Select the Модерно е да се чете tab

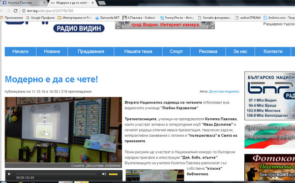[72, 3]
